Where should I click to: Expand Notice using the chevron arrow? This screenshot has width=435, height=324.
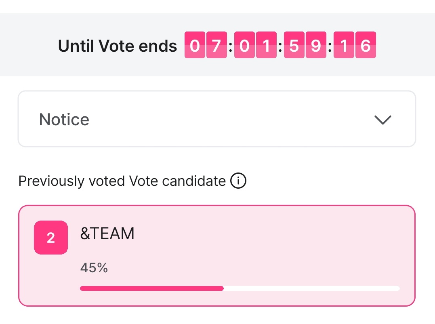point(382,120)
